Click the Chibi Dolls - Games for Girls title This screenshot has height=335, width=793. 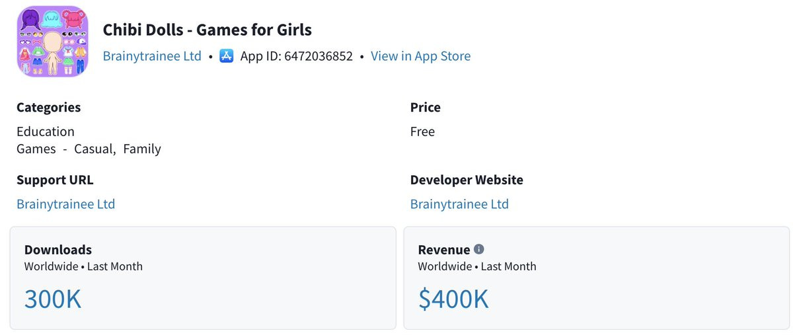[207, 30]
